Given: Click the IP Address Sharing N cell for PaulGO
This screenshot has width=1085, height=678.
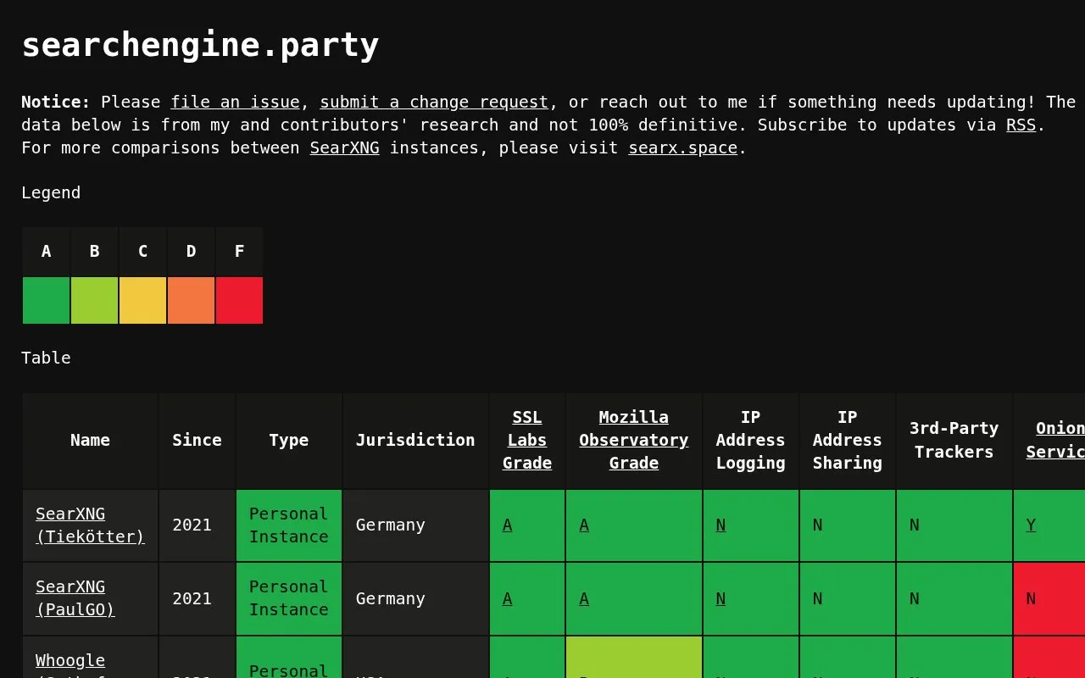Looking at the screenshot, I should (848, 598).
